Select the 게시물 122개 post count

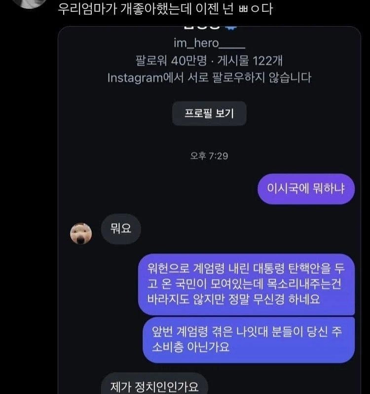pyautogui.click(x=250, y=61)
